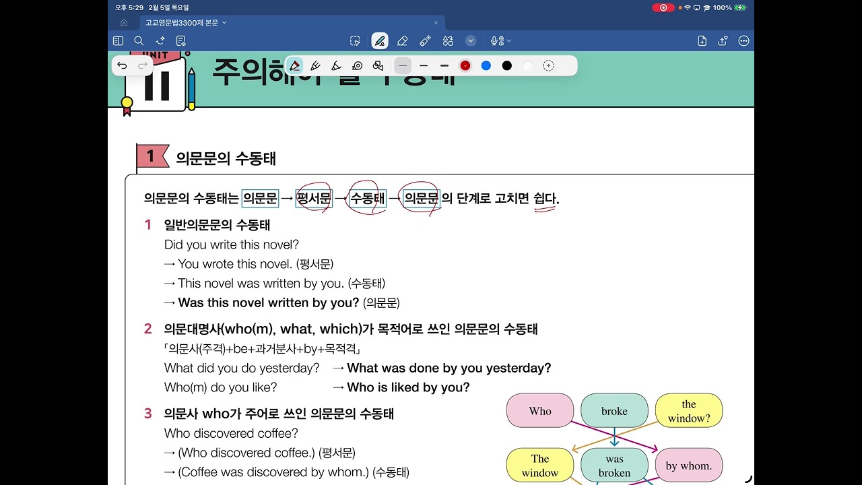This screenshot has height=485, width=862.
Task: Tap the sentence Did you write this novel?
Action: (x=232, y=245)
